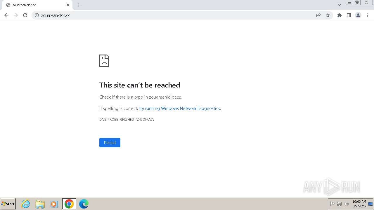Open the Windows Start menu
The width and height of the screenshot is (374, 210).
click(8, 204)
